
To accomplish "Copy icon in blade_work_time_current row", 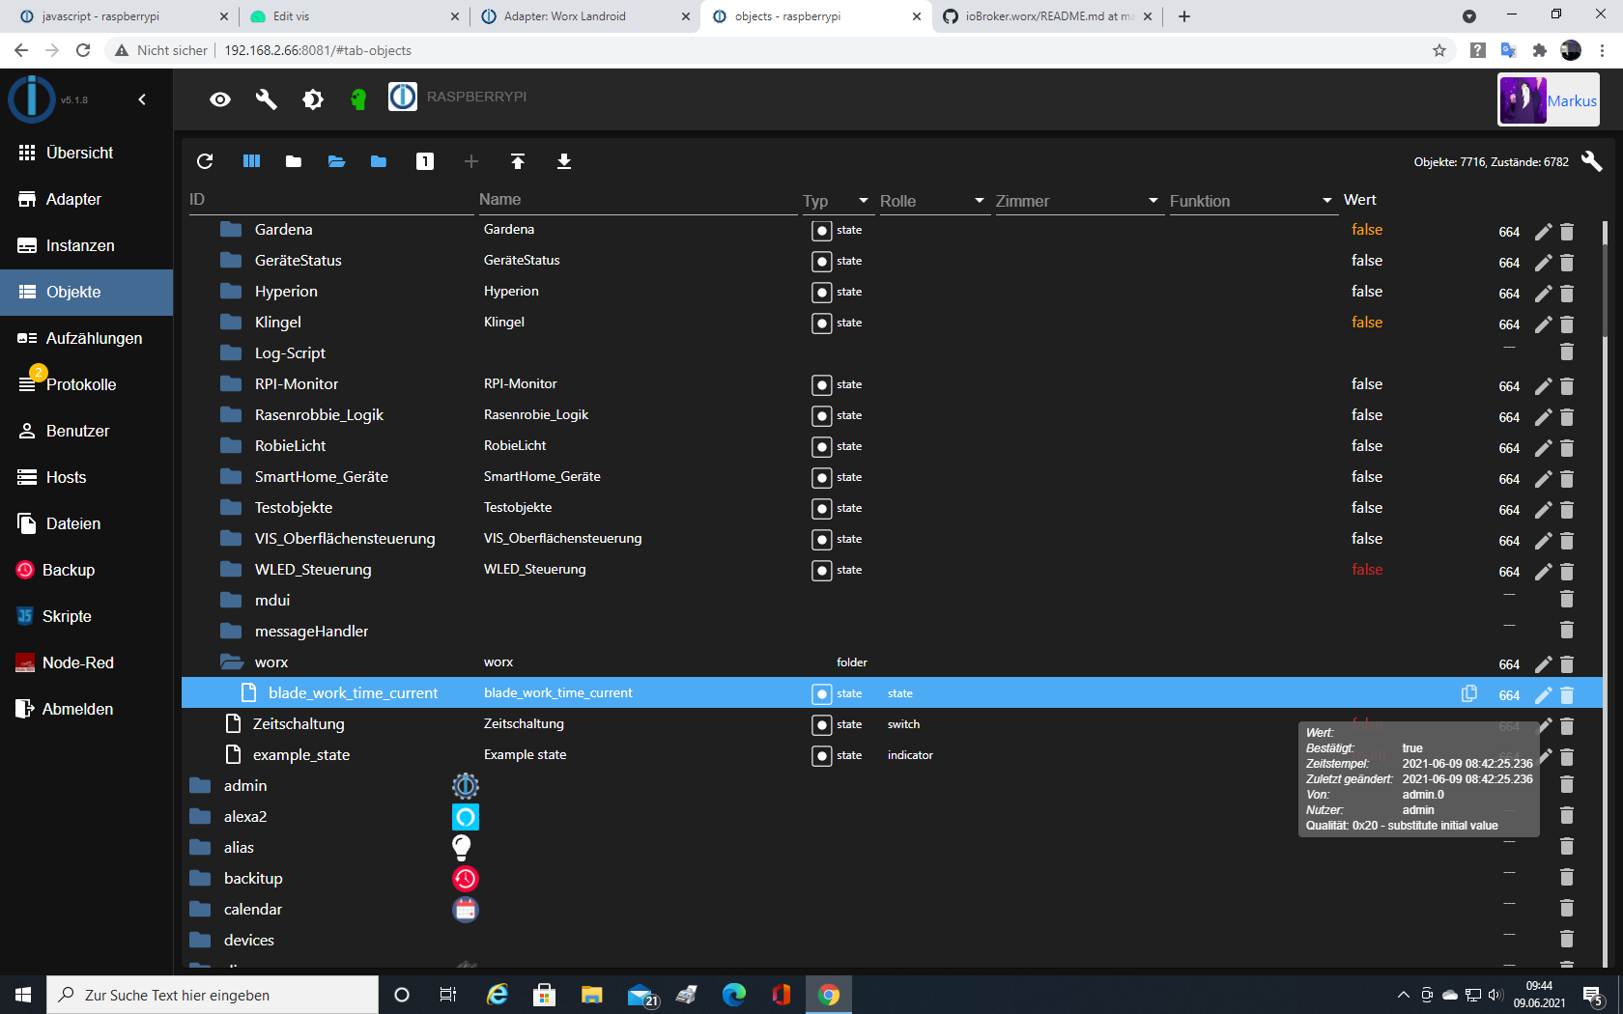I will 1469,693.
